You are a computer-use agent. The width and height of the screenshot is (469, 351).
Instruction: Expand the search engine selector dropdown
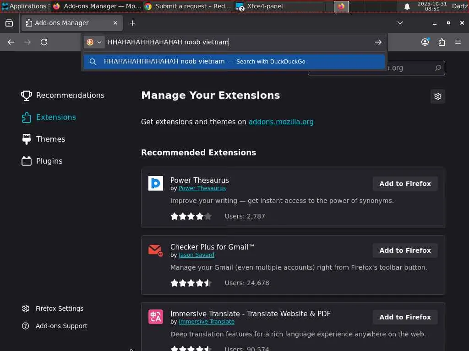click(94, 42)
